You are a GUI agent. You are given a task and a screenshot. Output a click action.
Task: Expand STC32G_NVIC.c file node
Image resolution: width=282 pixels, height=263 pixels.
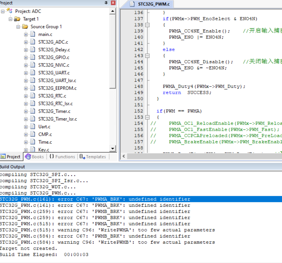(x=26, y=66)
